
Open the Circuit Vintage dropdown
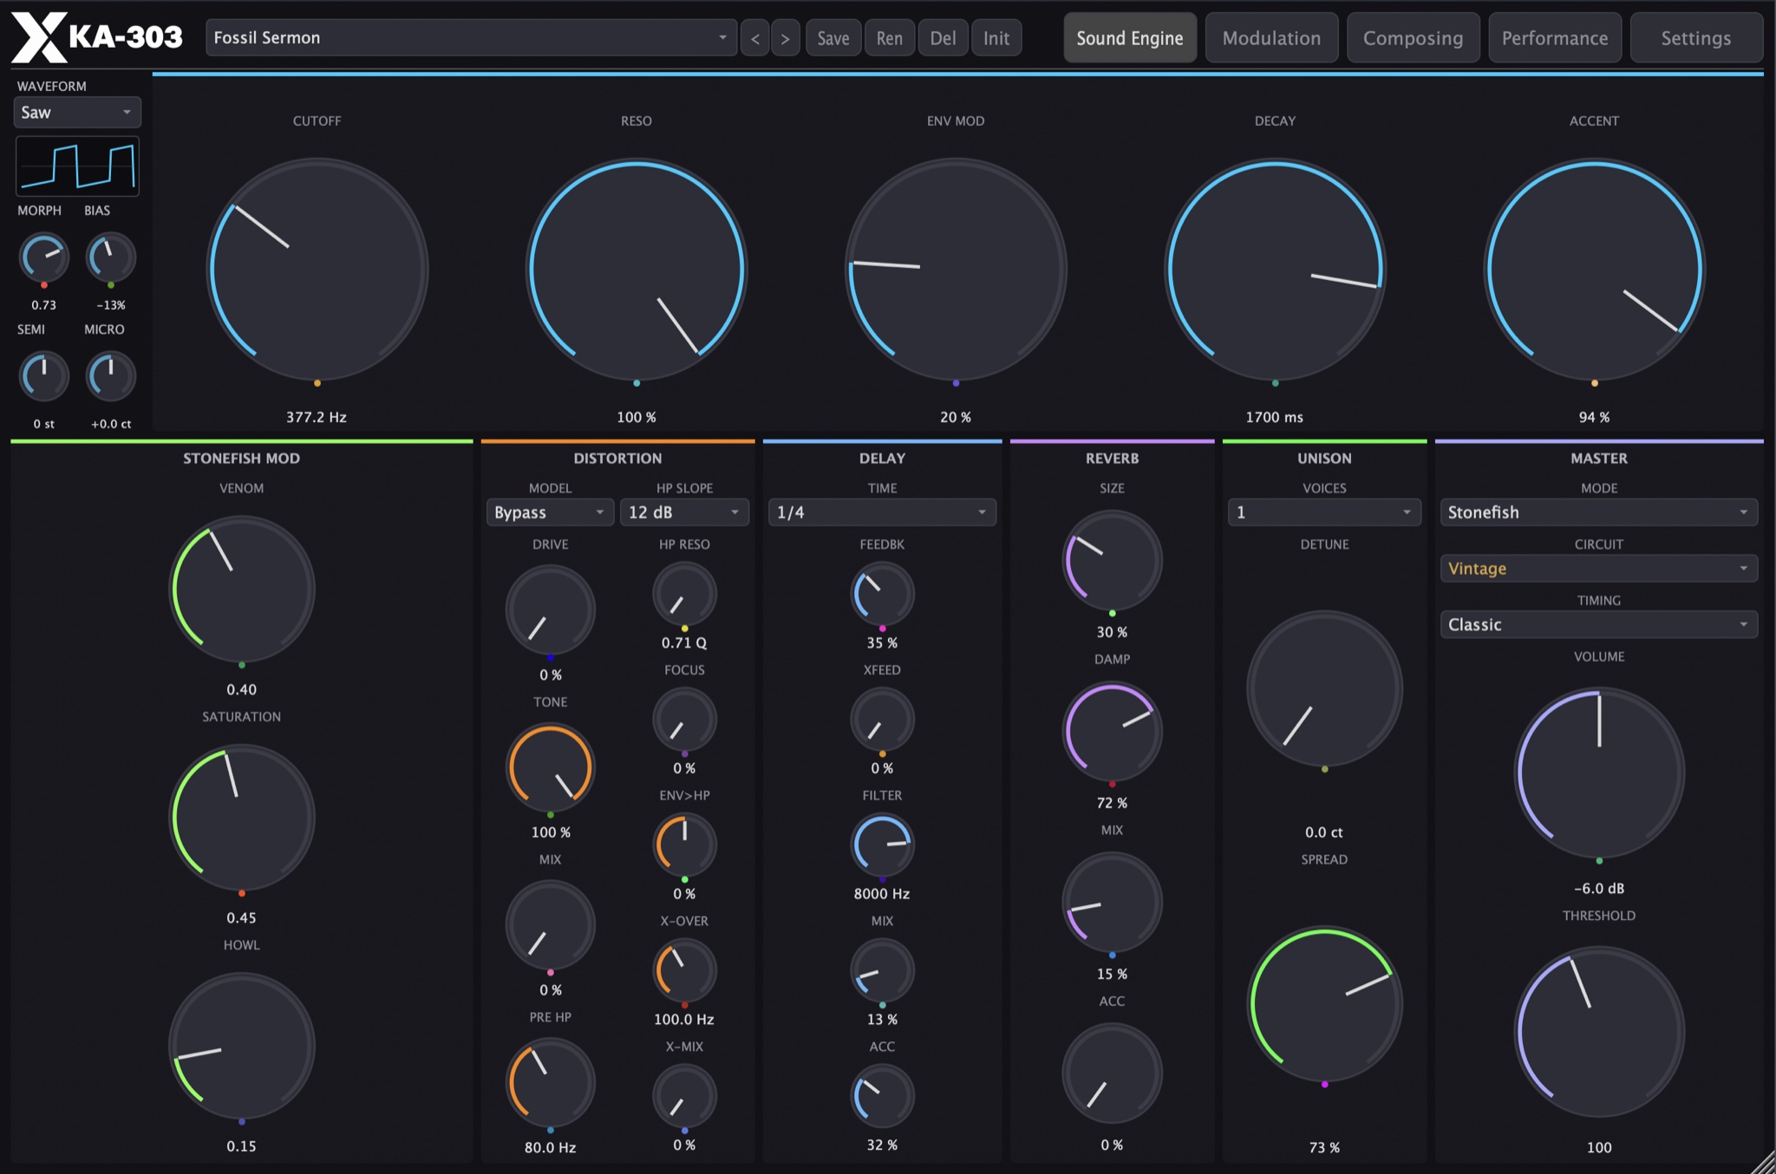coord(1599,569)
